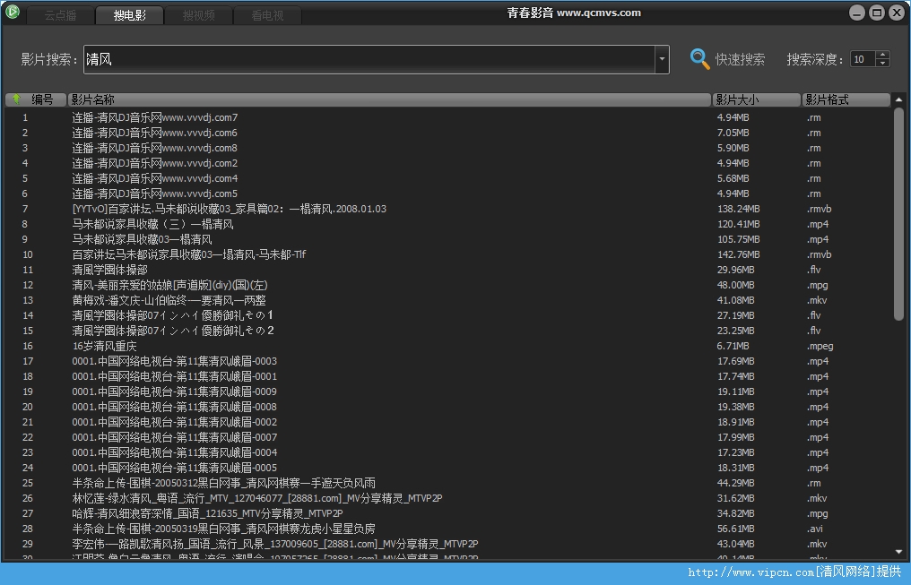
Task: Select 清風学園体操部07 row ending その2
Action: pyautogui.click(x=447, y=331)
